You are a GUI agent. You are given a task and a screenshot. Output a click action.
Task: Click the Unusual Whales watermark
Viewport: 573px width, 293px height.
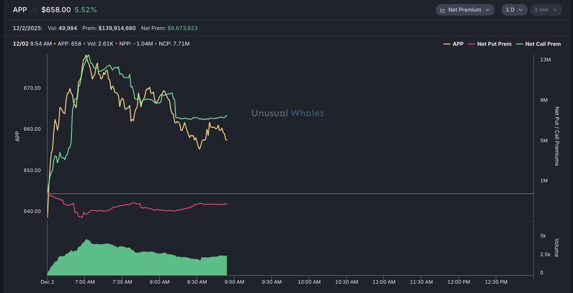point(287,113)
